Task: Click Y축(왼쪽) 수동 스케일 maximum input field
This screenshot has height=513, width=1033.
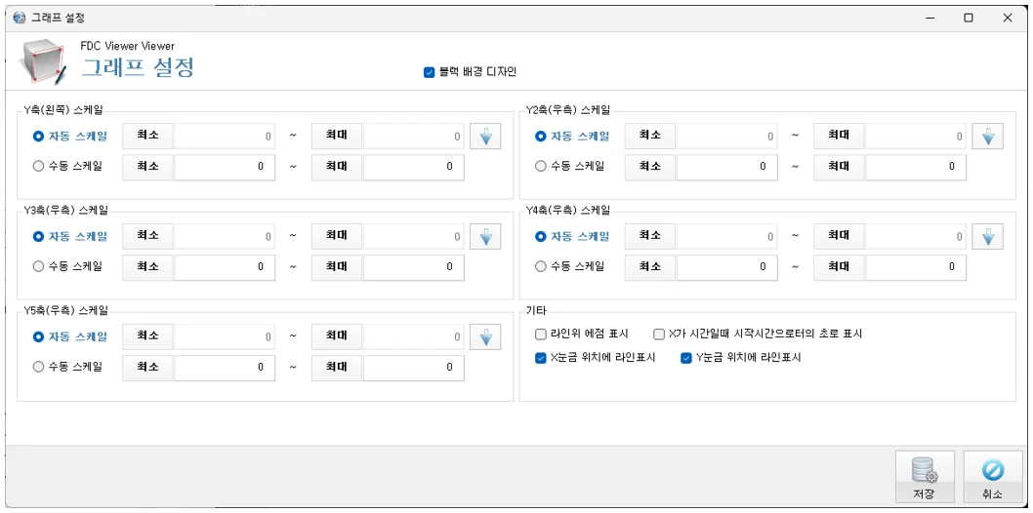Action: click(x=414, y=167)
